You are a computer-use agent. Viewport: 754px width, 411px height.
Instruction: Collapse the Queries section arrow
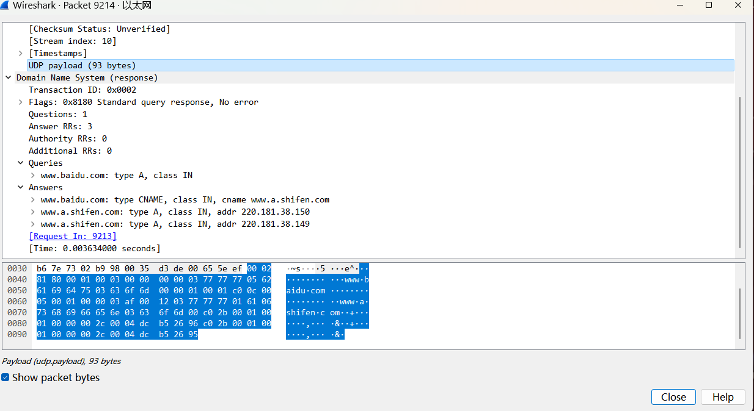[21, 163]
